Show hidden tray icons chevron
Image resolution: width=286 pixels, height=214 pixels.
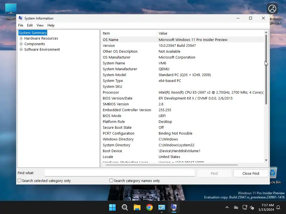click(x=227, y=207)
